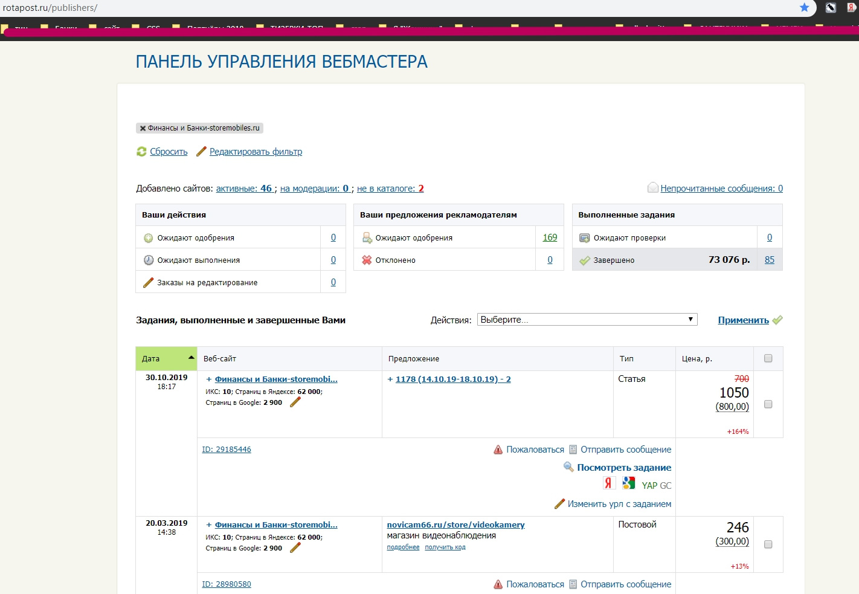
Task: Click the ID: 29185446 link
Action: [x=227, y=450]
